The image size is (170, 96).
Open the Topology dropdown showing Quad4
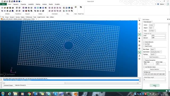tap(153, 54)
